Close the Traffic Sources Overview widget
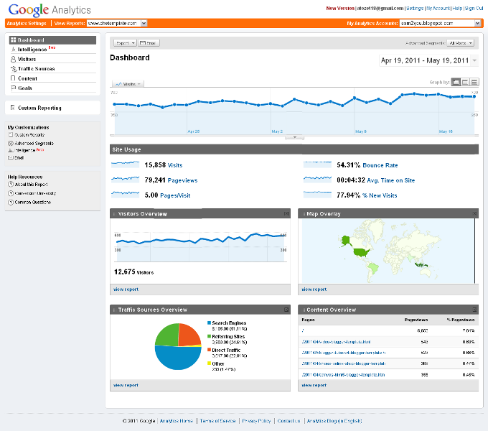The width and height of the screenshot is (488, 431). pyautogui.click(x=286, y=310)
